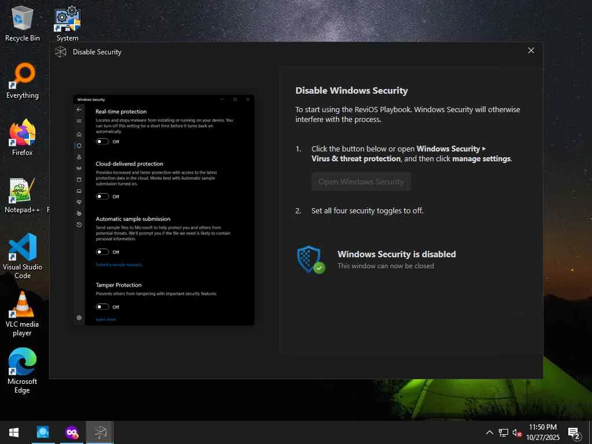Open VLC media player shortcut
The width and height of the screenshot is (592, 444).
pos(23,313)
